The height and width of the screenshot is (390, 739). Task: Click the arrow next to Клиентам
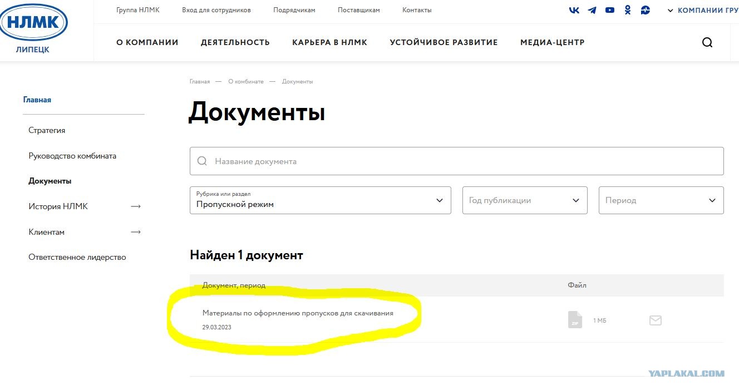point(136,232)
